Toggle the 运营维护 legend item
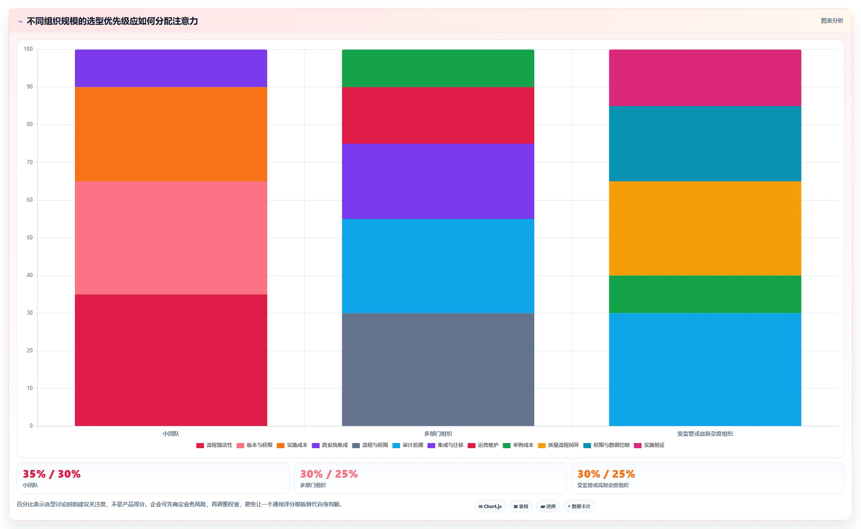This screenshot has height=529, width=861. pyautogui.click(x=483, y=445)
